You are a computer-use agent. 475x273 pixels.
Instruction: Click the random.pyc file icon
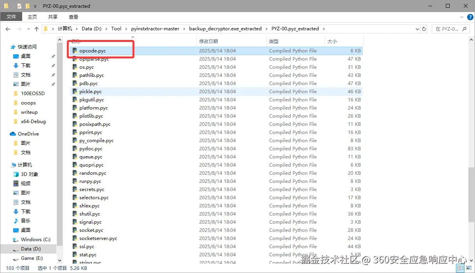(75, 173)
